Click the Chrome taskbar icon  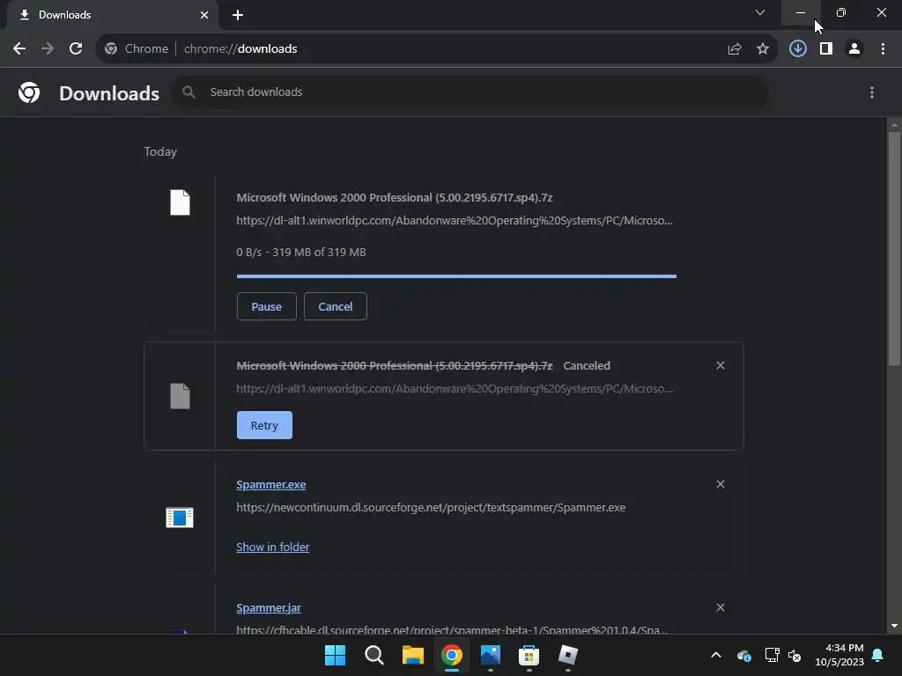452,655
